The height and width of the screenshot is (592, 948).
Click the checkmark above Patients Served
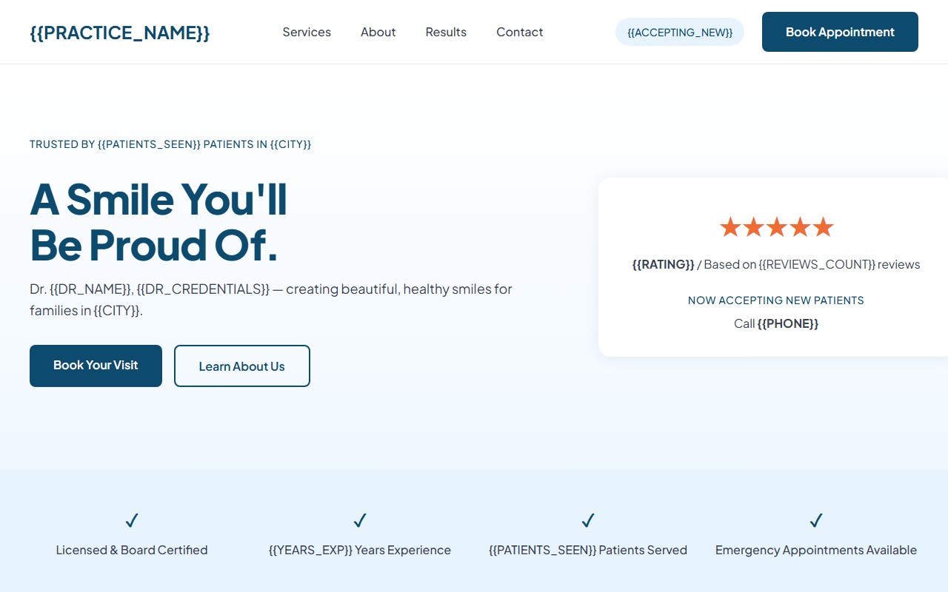588,520
